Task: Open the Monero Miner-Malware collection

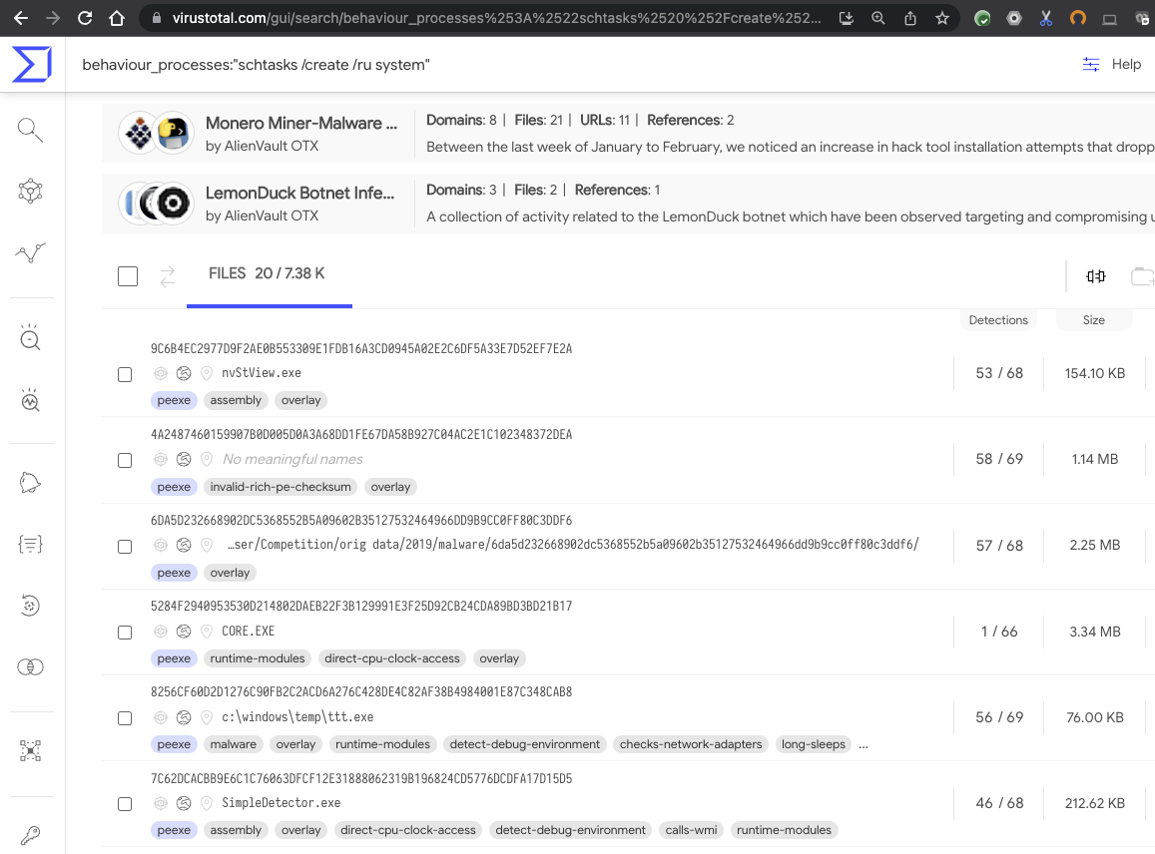Action: (301, 123)
